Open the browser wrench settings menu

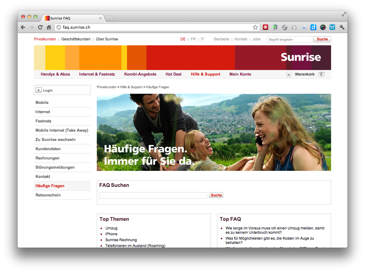click(342, 27)
